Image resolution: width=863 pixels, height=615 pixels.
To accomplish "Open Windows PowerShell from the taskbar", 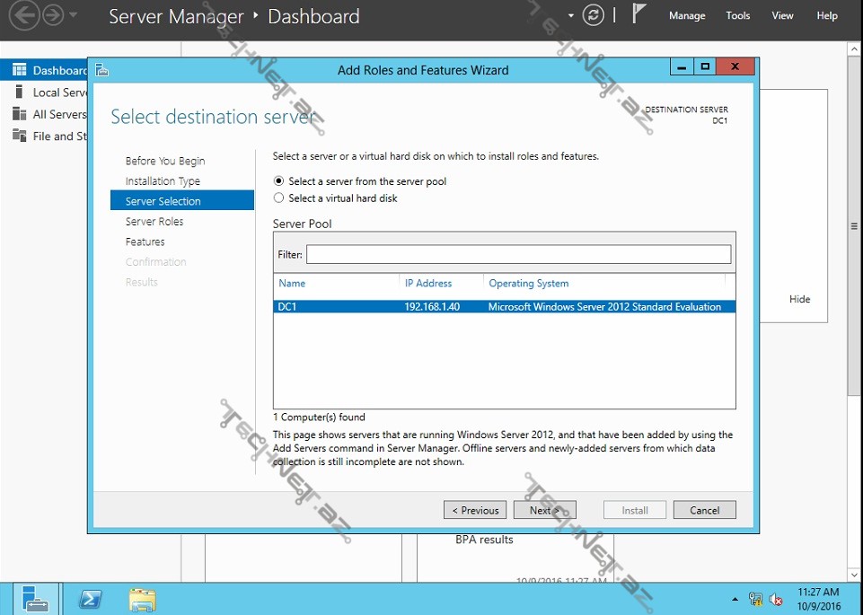I will point(91,599).
